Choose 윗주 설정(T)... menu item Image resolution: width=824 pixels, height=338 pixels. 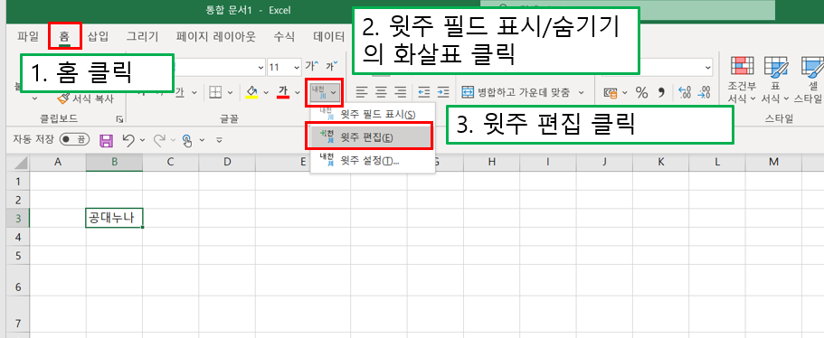tap(373, 160)
